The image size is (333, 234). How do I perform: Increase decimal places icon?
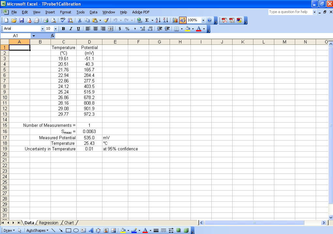143,29
